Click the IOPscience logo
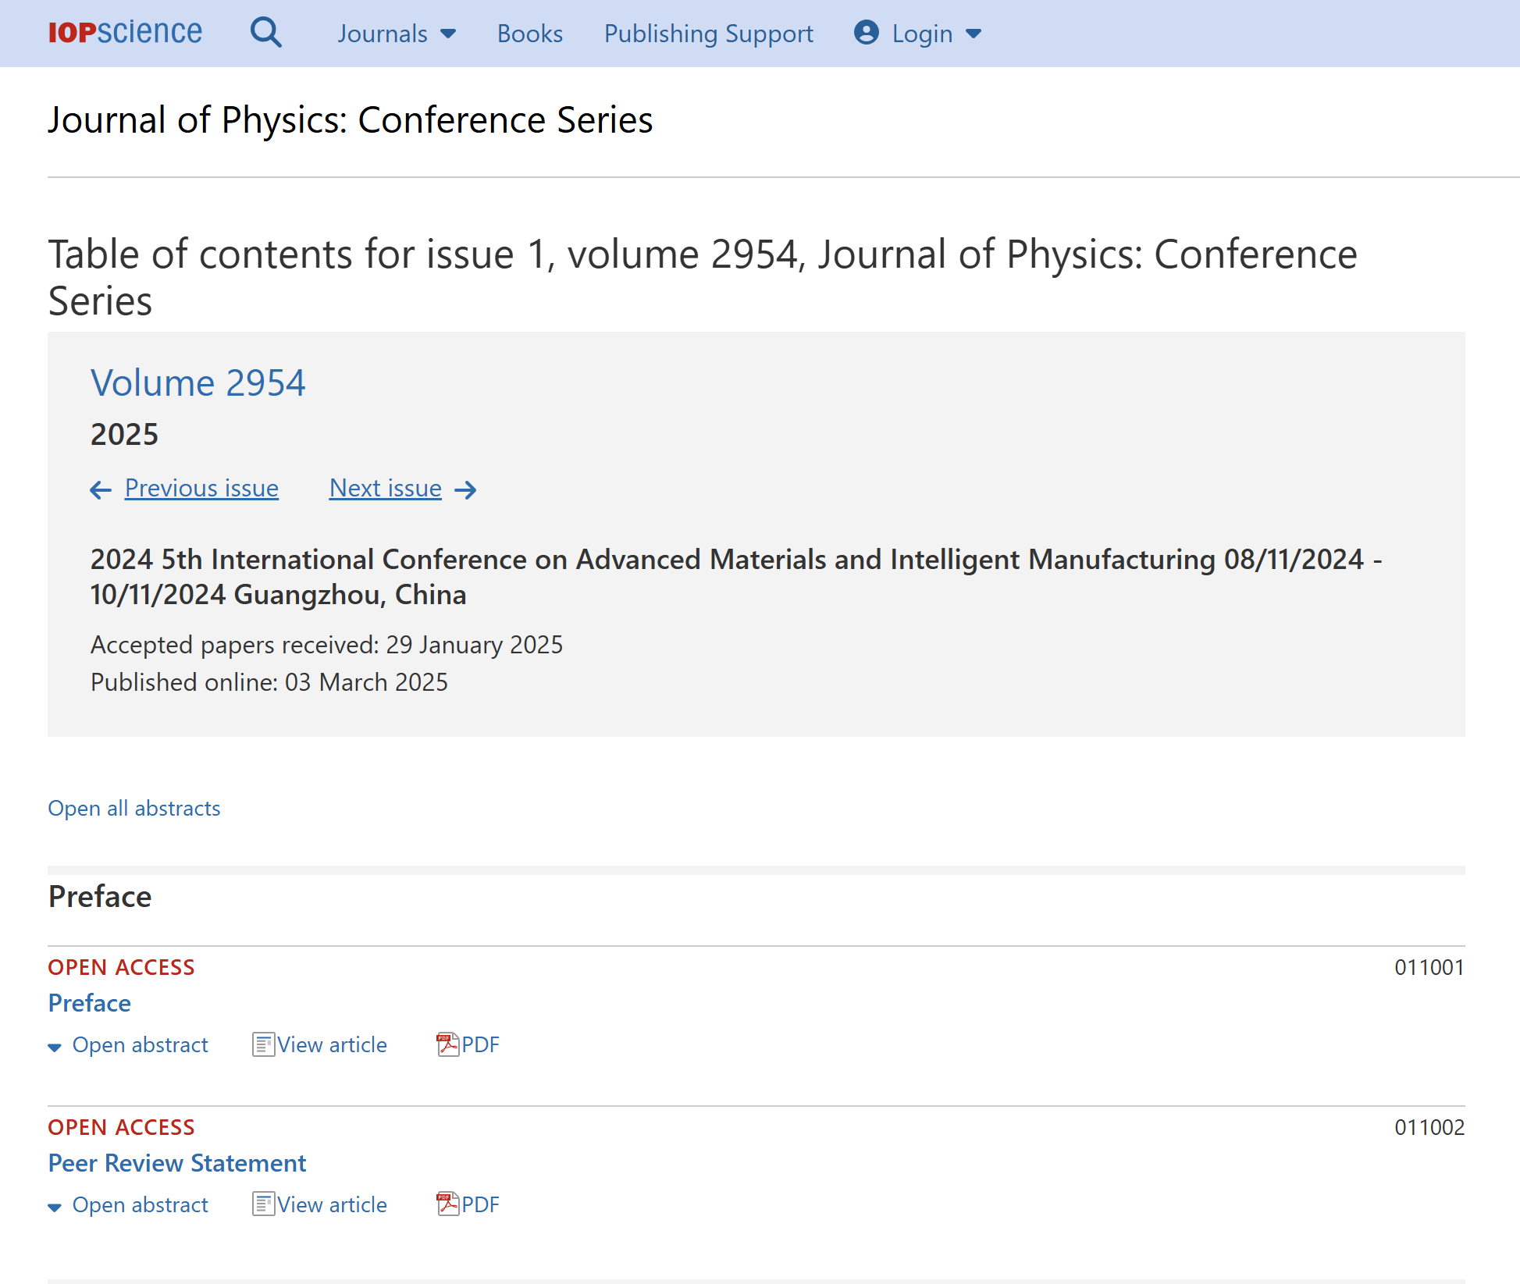The width and height of the screenshot is (1520, 1284). point(125,32)
